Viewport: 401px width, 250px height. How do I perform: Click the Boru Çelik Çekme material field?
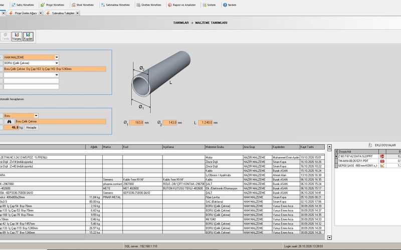click(x=61, y=121)
